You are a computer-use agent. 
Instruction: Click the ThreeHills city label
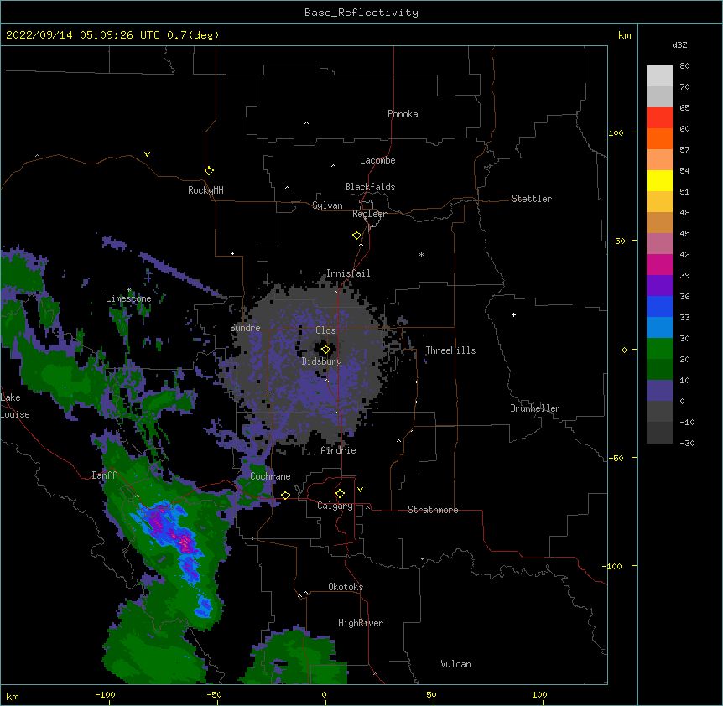(450, 350)
